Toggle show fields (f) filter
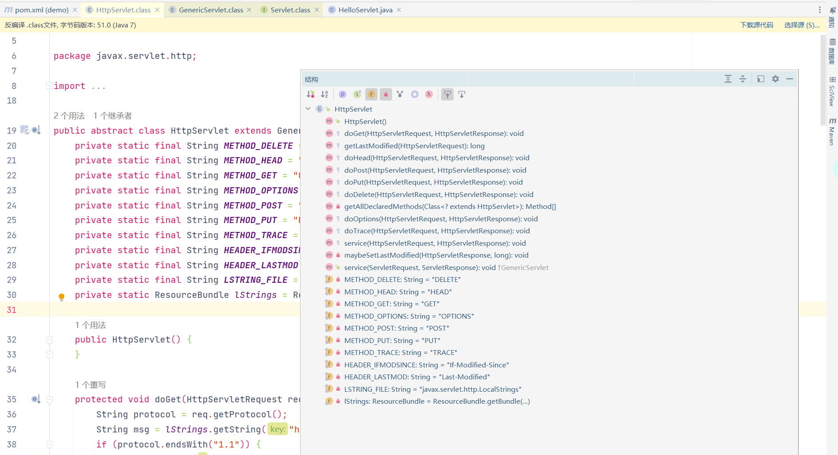838x455 pixels. click(371, 94)
